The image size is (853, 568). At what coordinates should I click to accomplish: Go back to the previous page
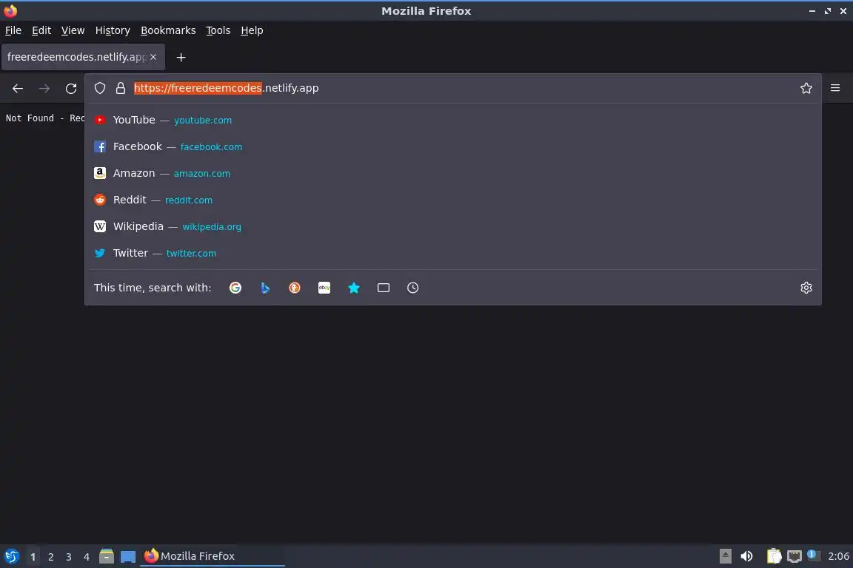[x=18, y=88]
